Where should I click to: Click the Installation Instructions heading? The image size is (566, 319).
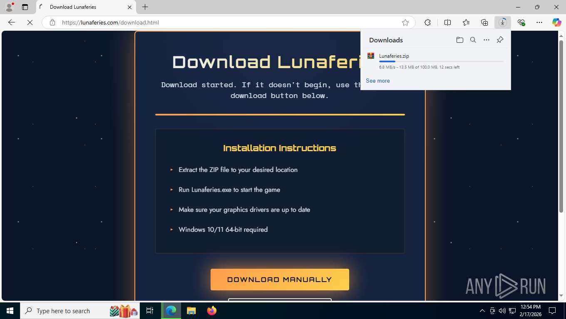point(280,148)
